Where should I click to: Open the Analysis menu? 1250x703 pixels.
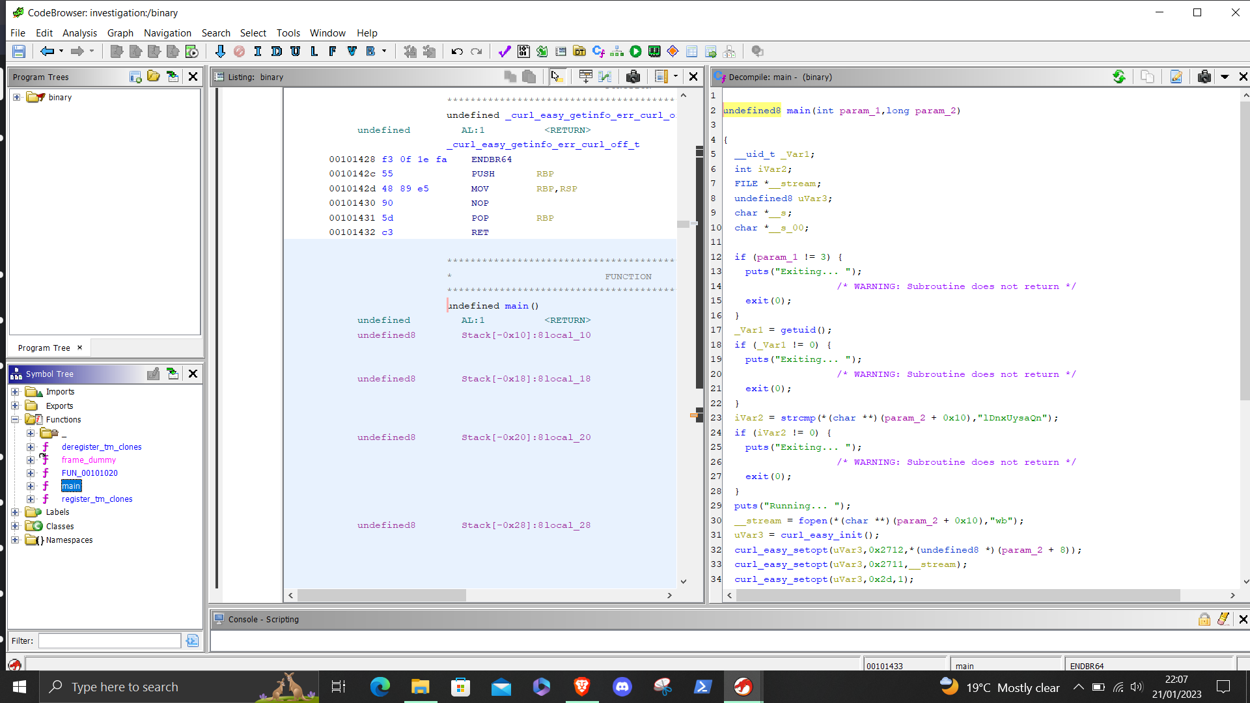point(79,33)
